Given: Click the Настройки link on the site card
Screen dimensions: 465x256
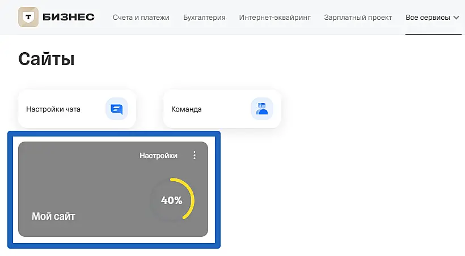Looking at the screenshot, I should pos(158,156).
